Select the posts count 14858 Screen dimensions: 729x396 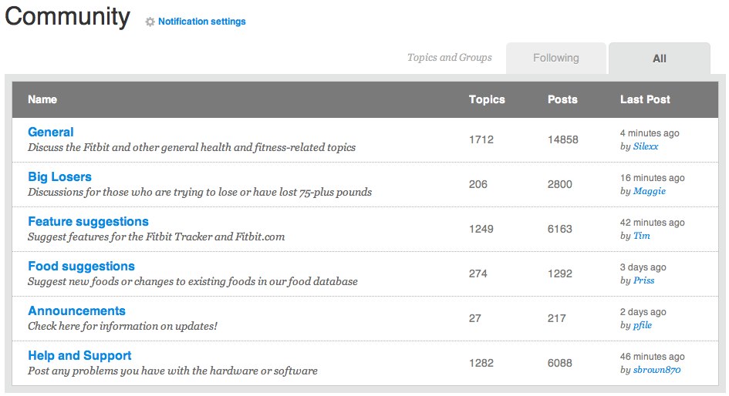[563, 139]
